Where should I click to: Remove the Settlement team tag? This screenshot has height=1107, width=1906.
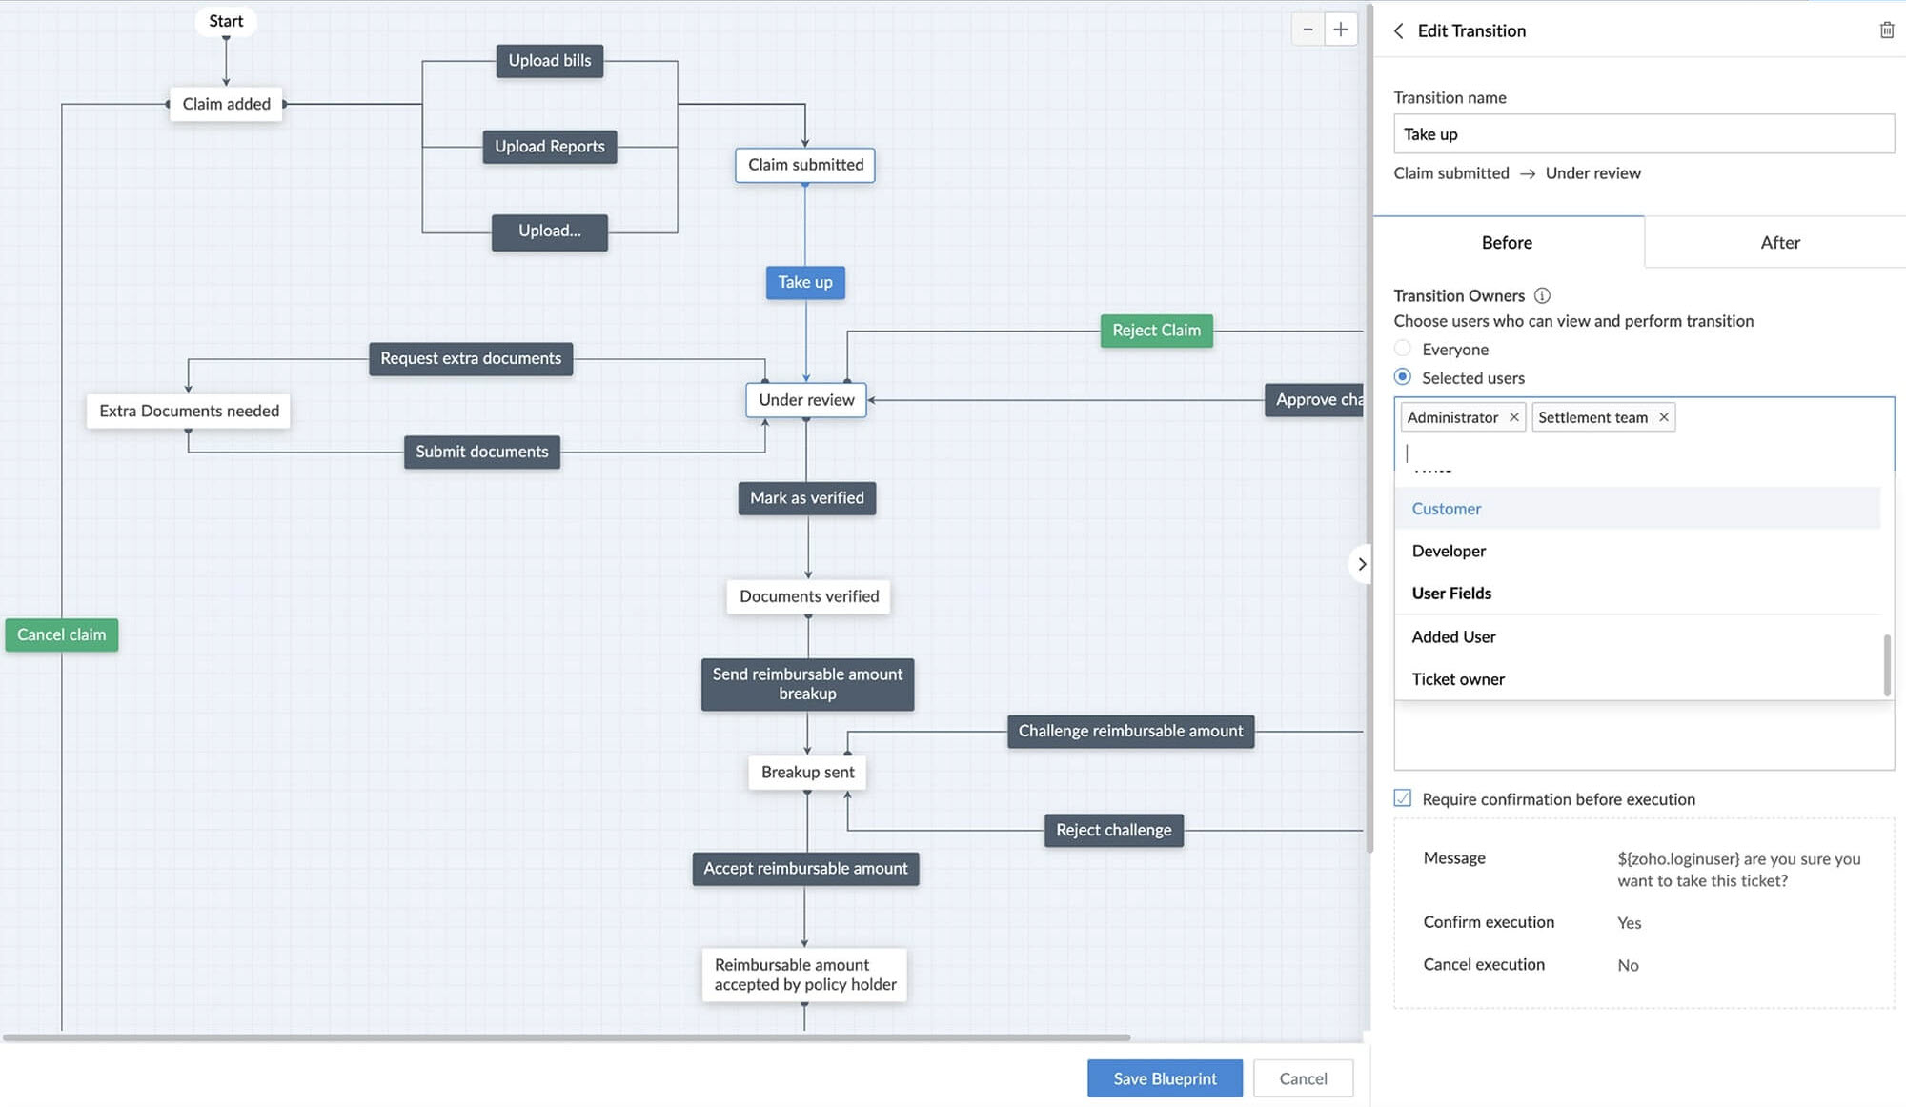[x=1663, y=417]
